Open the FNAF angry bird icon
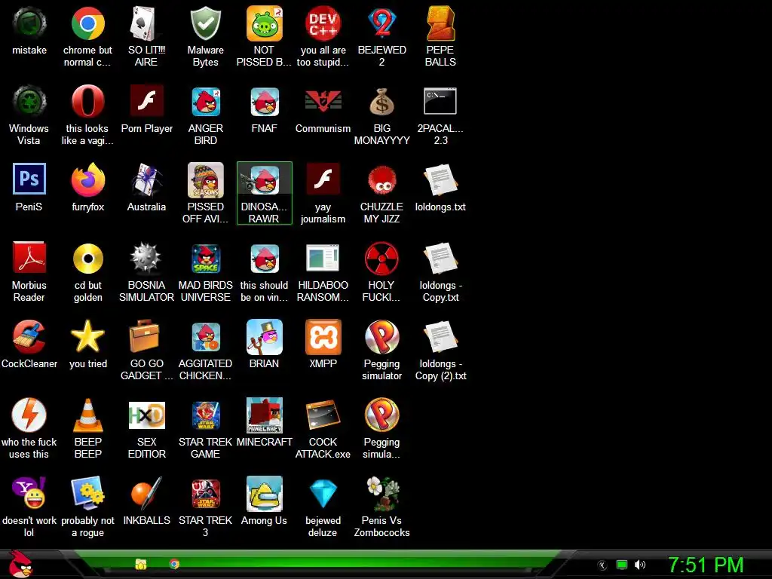 (x=265, y=102)
